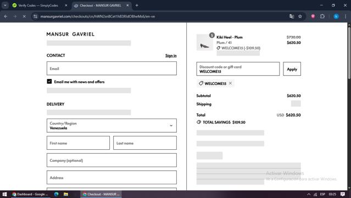Select the Checkout MANSUR GAVRIEL tab

(x=101, y=5)
